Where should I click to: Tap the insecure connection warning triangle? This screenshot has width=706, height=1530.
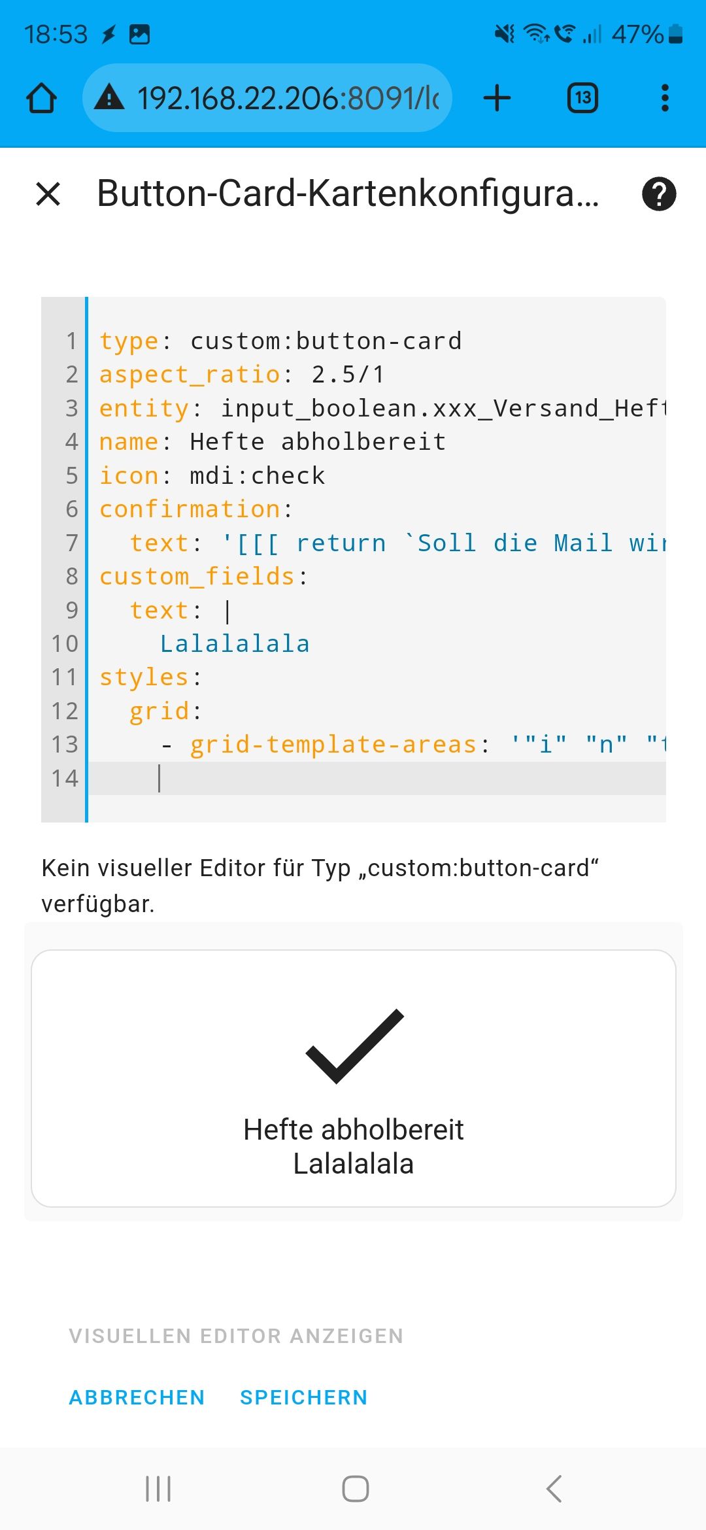click(x=109, y=97)
